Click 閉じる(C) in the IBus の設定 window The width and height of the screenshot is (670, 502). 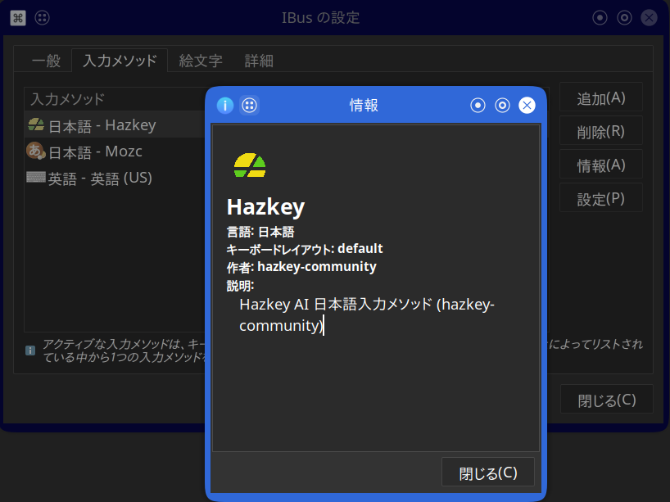[x=607, y=400]
